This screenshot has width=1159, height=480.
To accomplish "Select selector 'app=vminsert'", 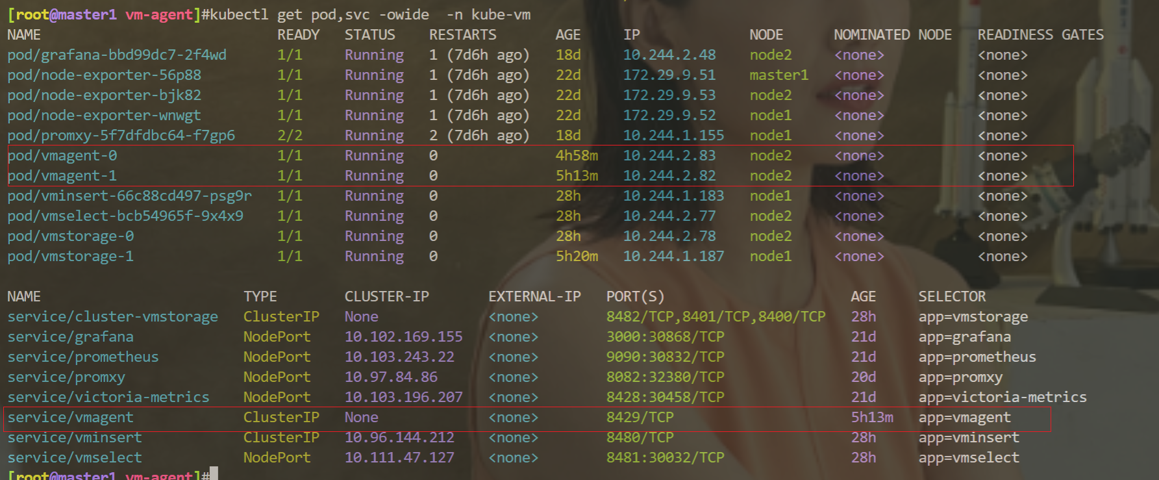I will point(969,438).
